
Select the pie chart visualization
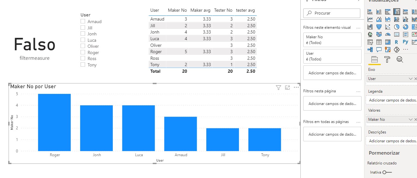(x=396, y=27)
